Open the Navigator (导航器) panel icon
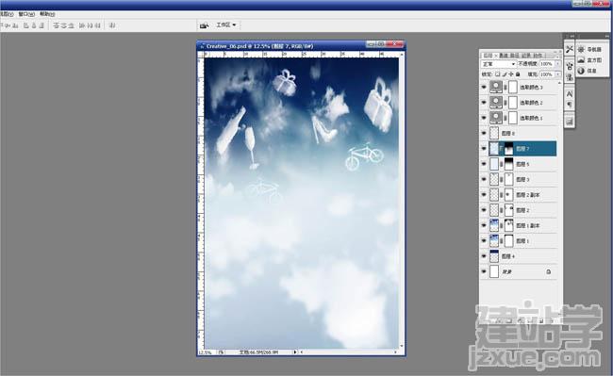This screenshot has width=613, height=376. (581, 50)
